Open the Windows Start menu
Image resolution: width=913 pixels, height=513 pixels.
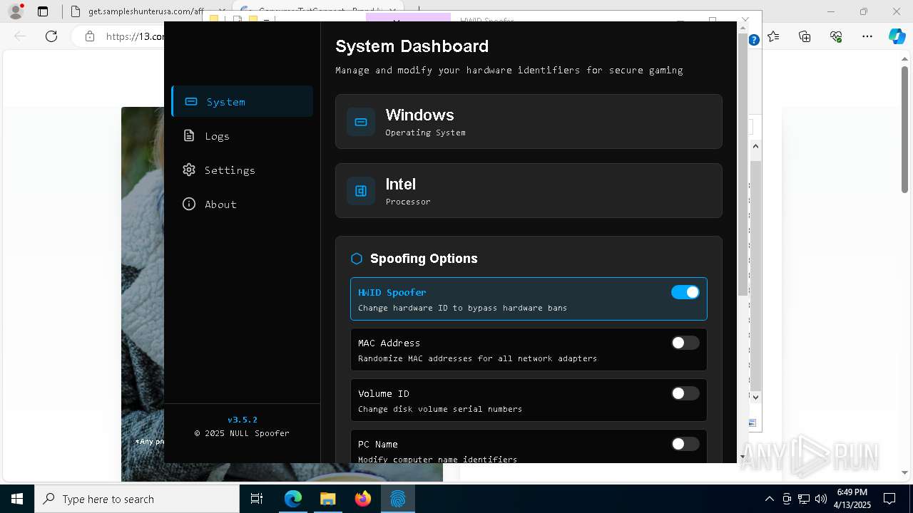click(x=17, y=499)
